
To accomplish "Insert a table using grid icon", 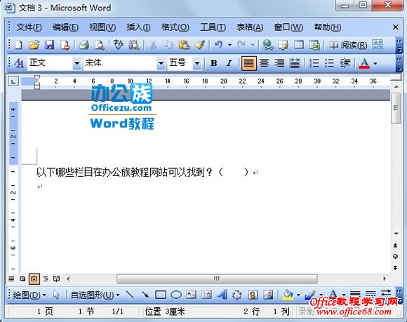I will (298, 45).
